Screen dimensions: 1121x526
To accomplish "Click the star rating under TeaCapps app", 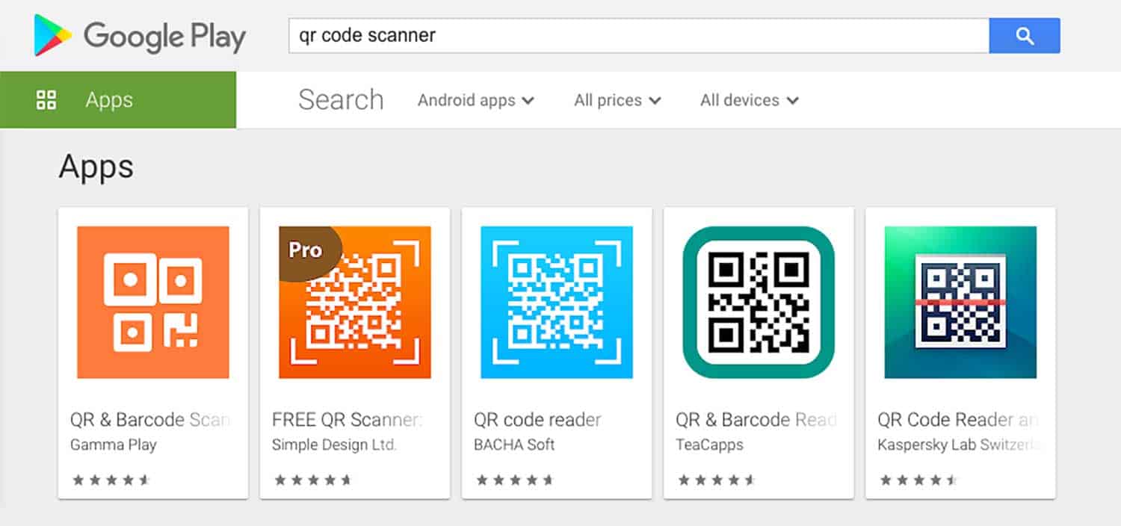I will (717, 479).
